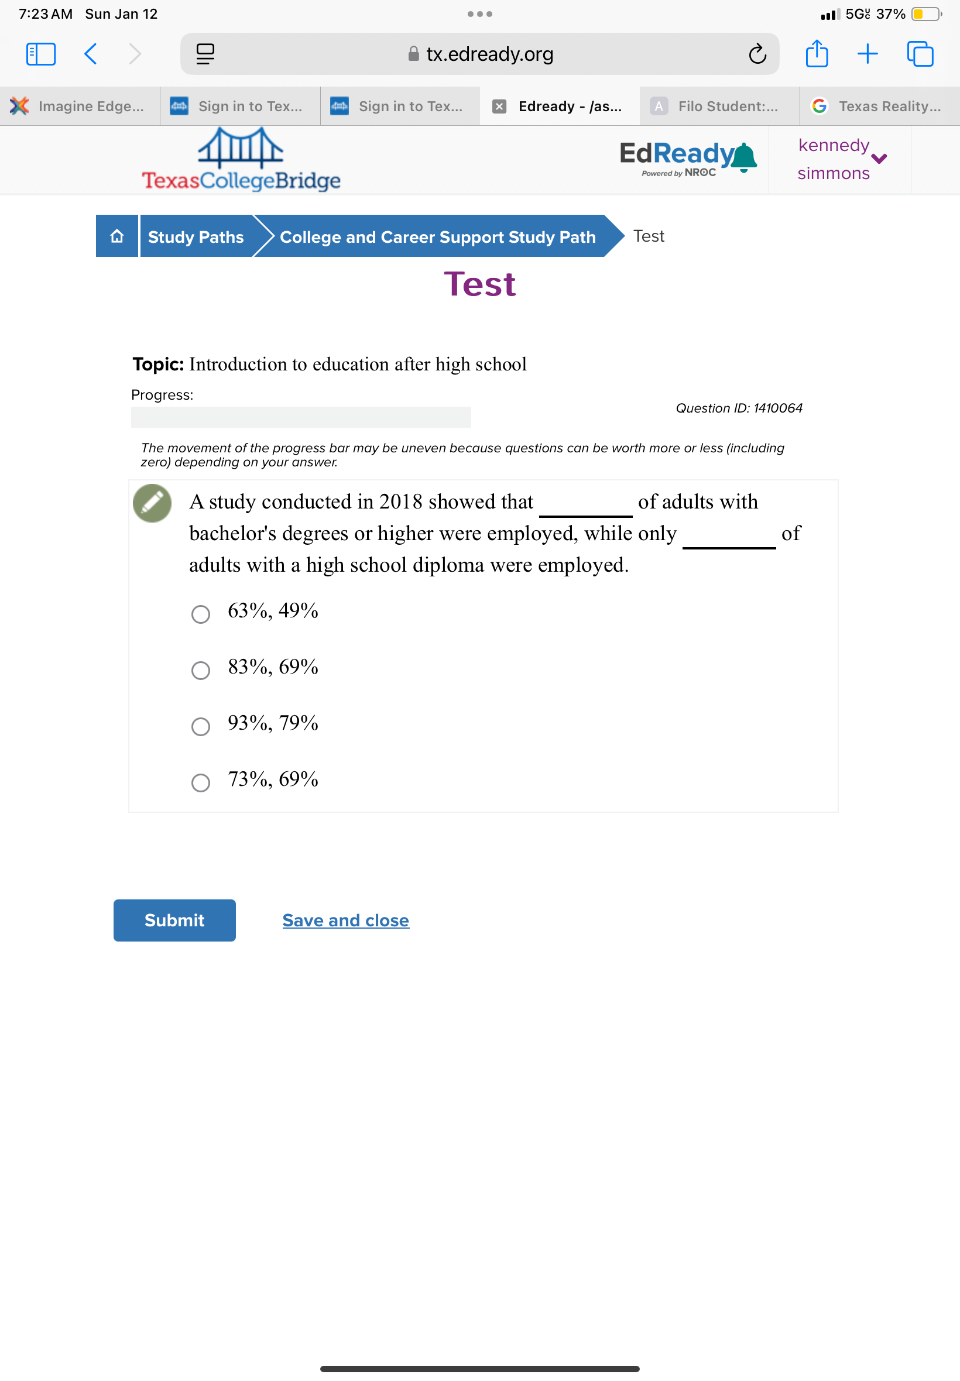960x1381 pixels.
Task: Reload the tx.edready.org page
Action: 757,54
